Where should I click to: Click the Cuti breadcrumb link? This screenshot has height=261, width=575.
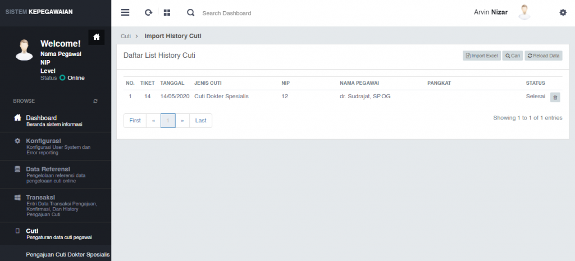click(x=126, y=36)
